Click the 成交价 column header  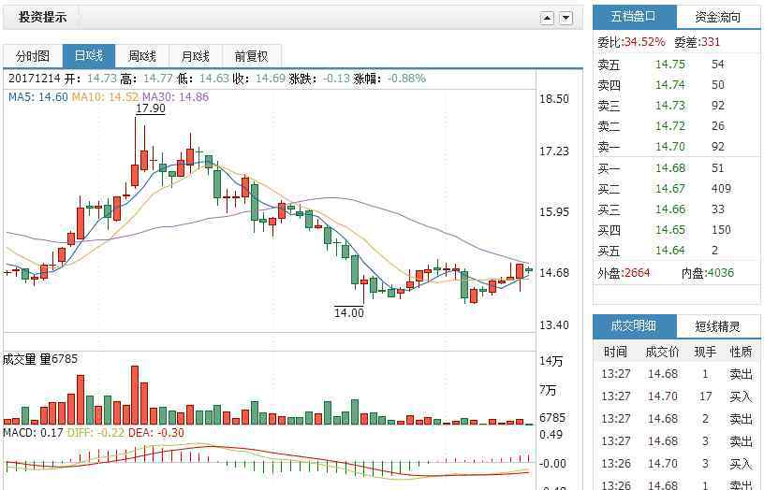662,352
